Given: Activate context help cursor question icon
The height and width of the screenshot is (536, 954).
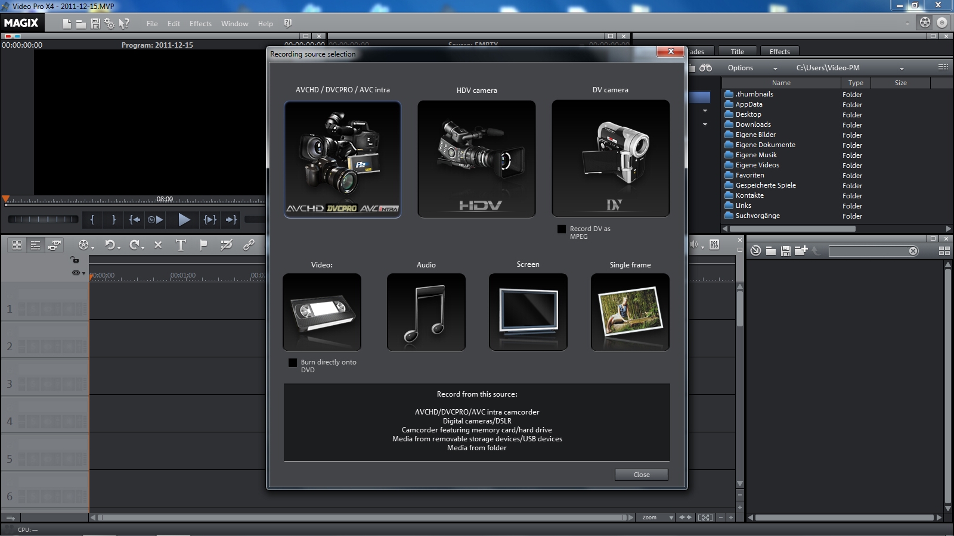Looking at the screenshot, I should pyautogui.click(x=124, y=23).
